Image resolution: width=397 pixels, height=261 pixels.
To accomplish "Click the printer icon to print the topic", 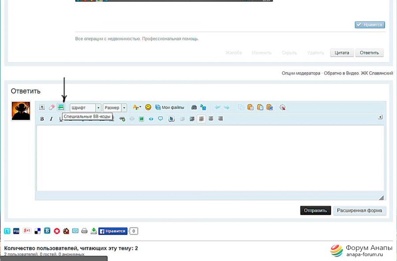I will [84, 231].
